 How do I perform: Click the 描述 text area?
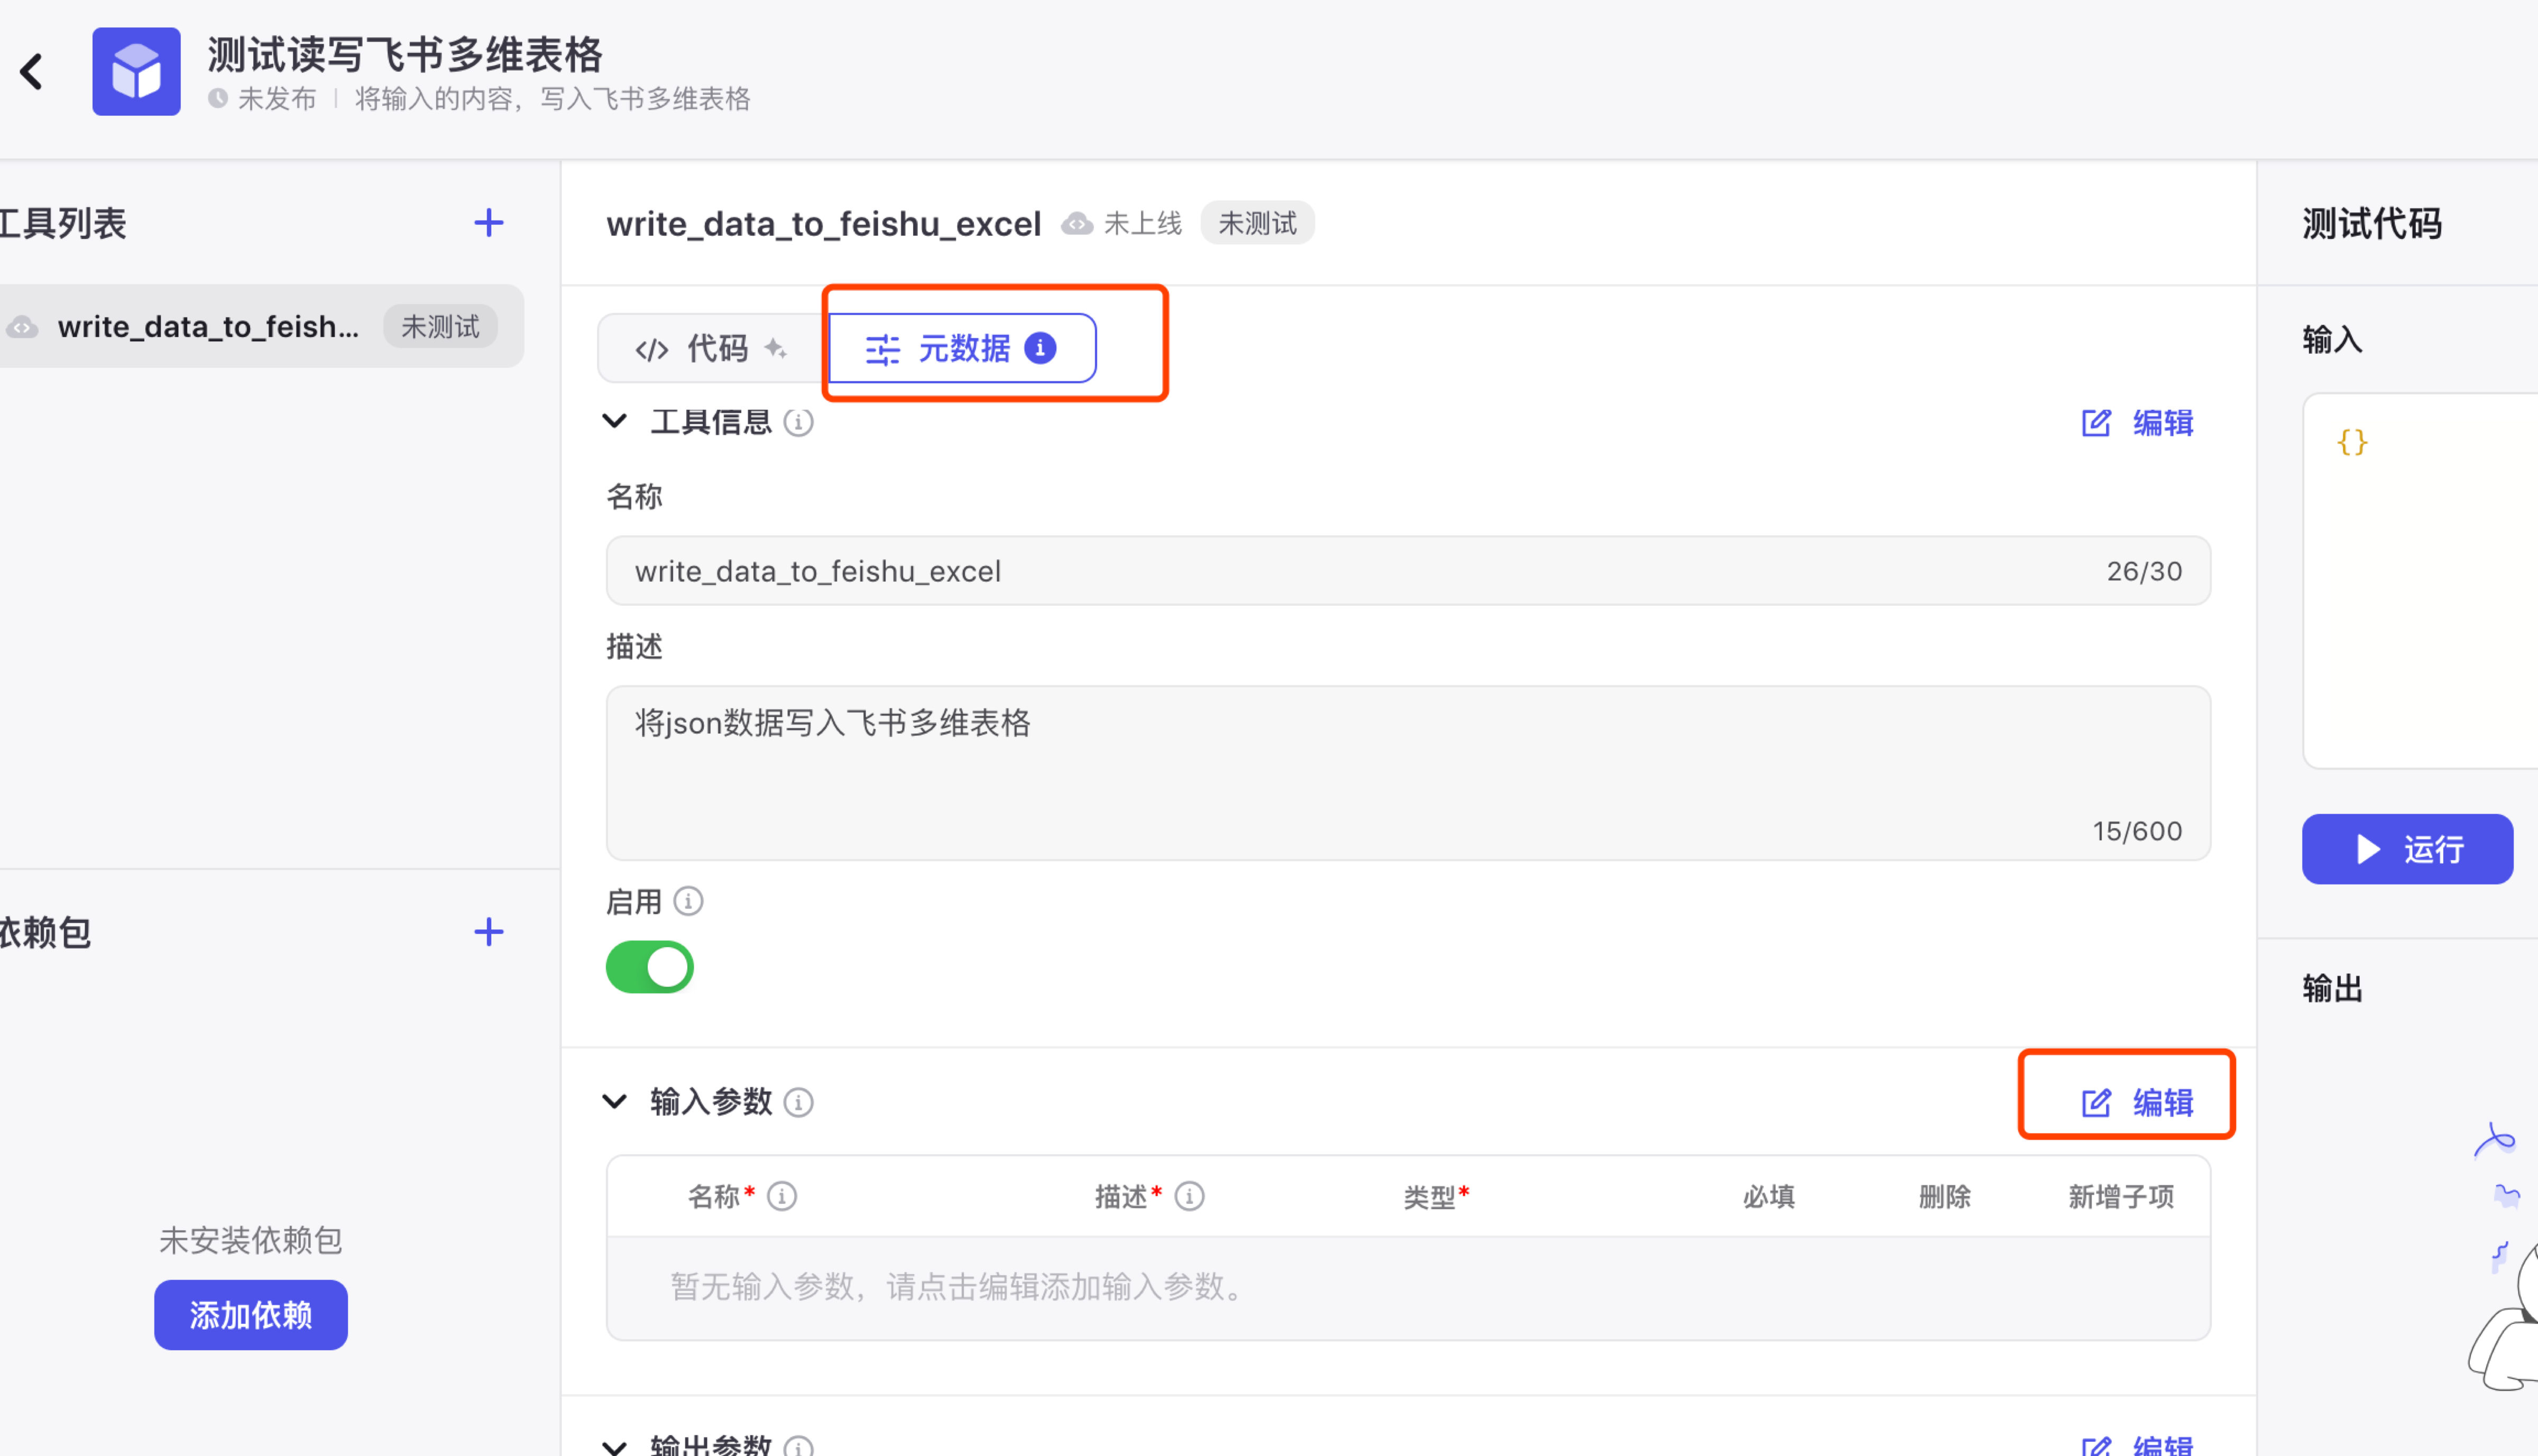[1407, 772]
